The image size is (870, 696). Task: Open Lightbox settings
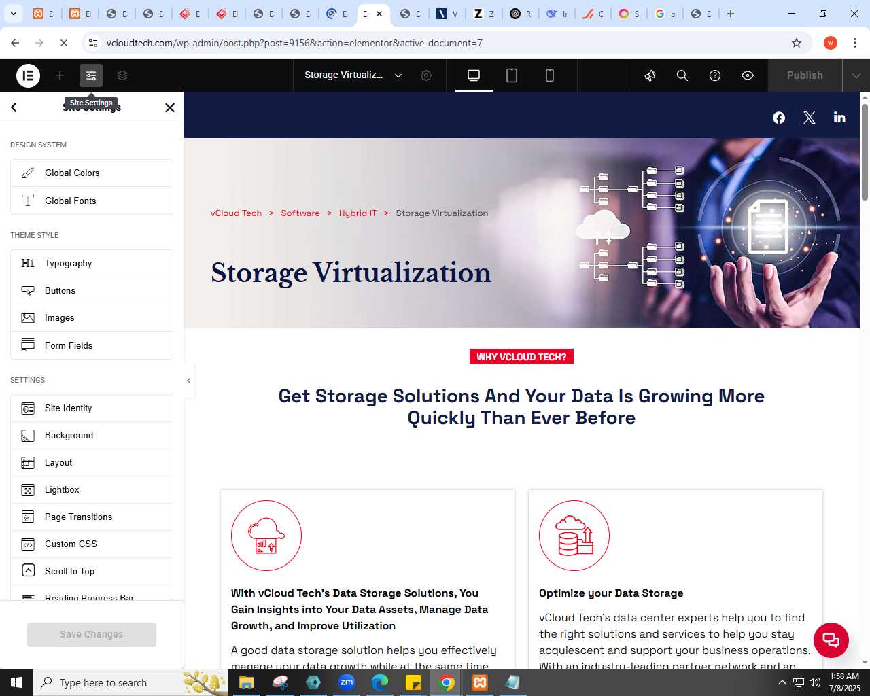pyautogui.click(x=92, y=490)
